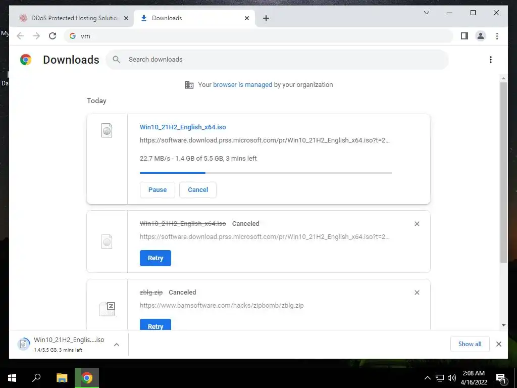
Task: Open the notification center icon
Action: point(501,378)
